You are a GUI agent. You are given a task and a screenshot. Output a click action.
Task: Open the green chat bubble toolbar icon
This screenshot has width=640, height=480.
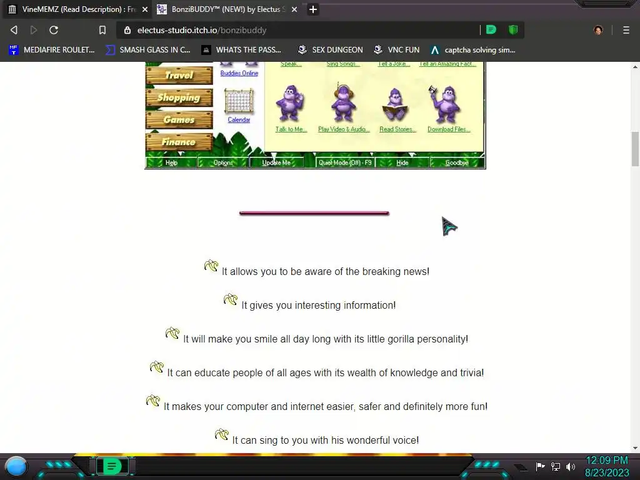pos(491,29)
